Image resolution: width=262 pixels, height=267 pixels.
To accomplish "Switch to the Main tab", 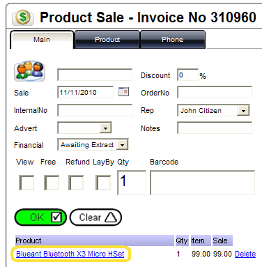I will point(42,40).
